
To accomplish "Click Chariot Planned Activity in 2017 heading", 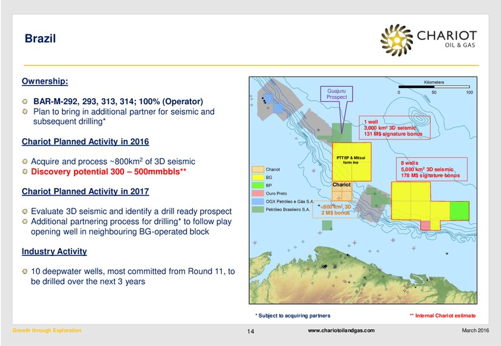I will pos(85,192).
